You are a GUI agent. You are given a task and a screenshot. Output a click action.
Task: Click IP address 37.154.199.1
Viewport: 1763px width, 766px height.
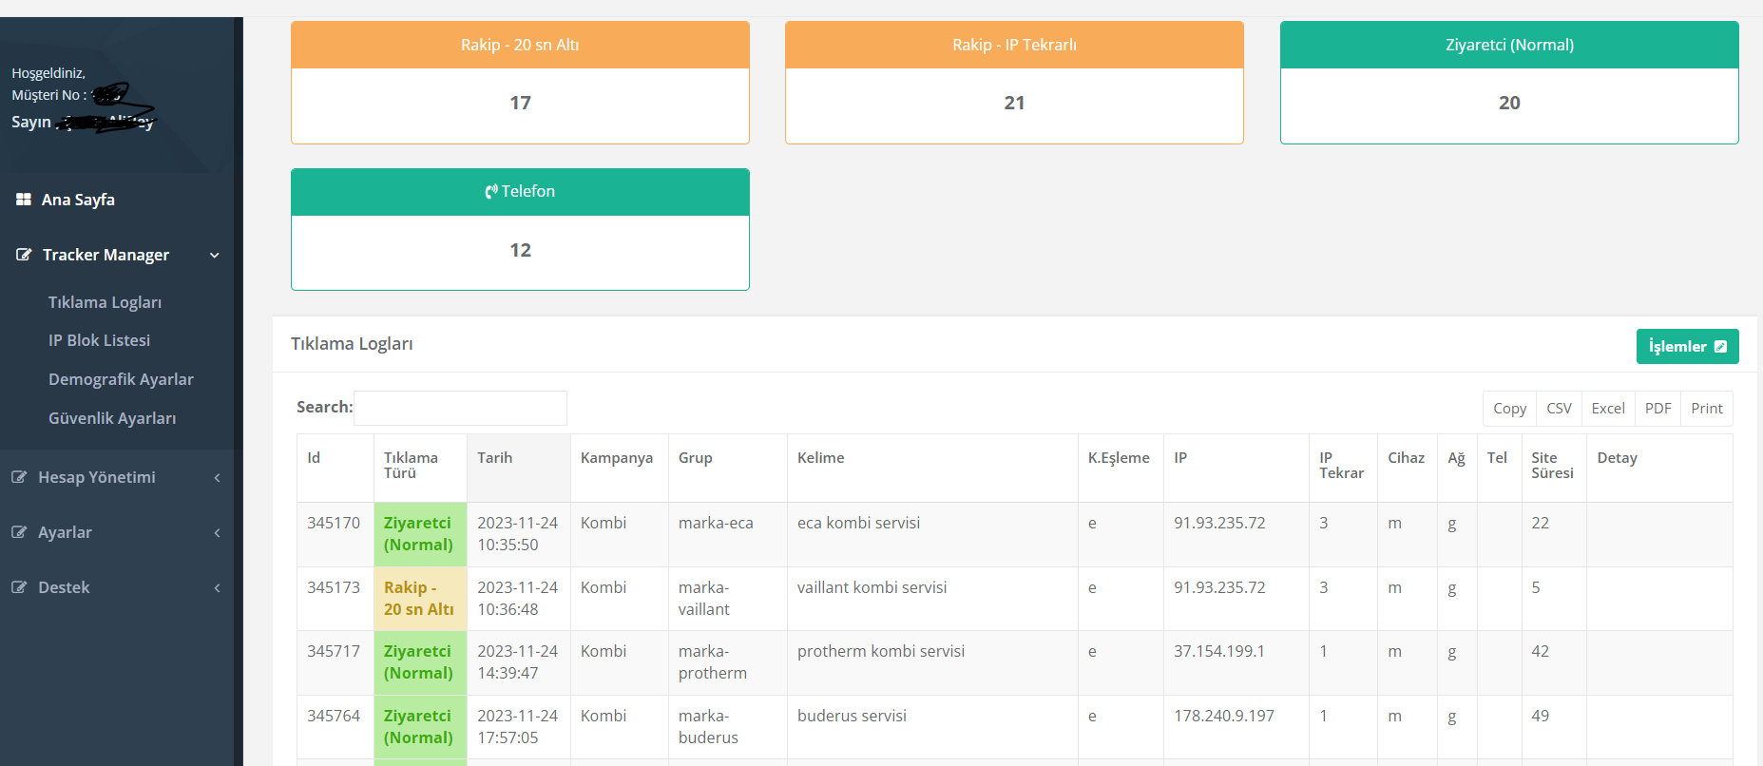coord(1219,651)
